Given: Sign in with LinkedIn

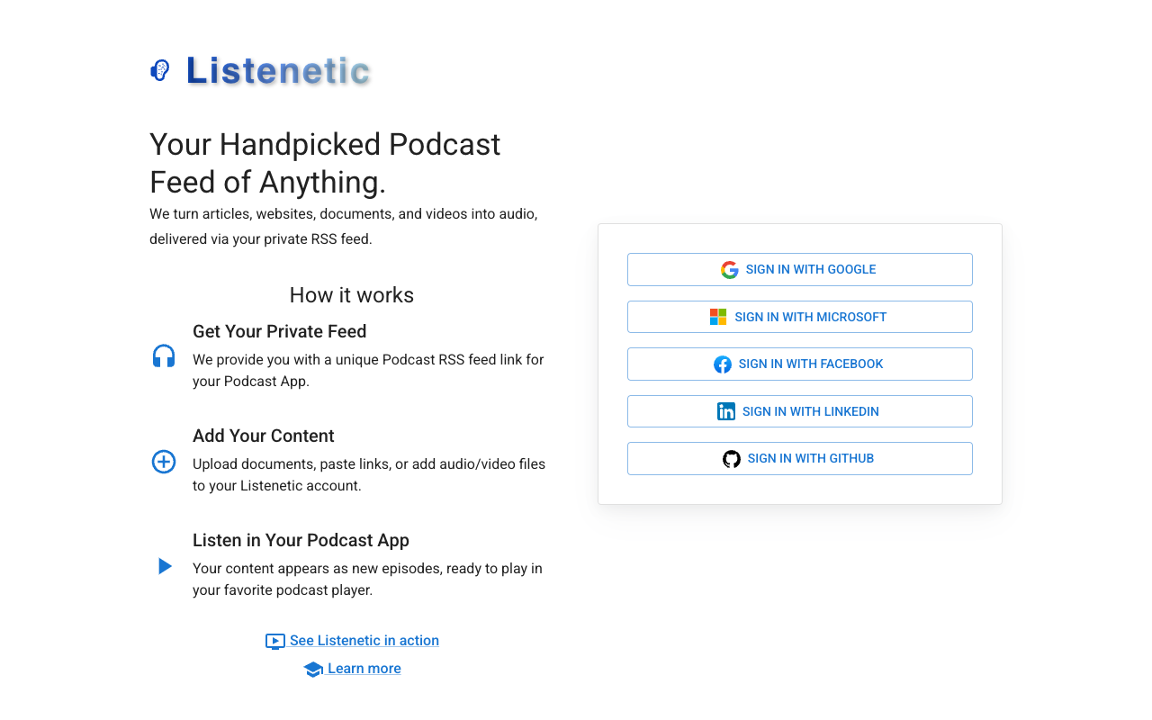Looking at the screenshot, I should (799, 411).
